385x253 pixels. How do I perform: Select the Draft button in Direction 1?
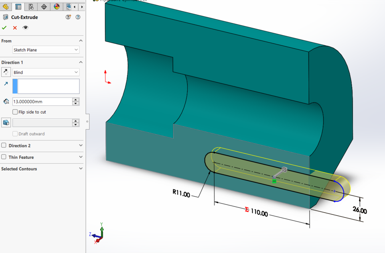click(x=5, y=122)
